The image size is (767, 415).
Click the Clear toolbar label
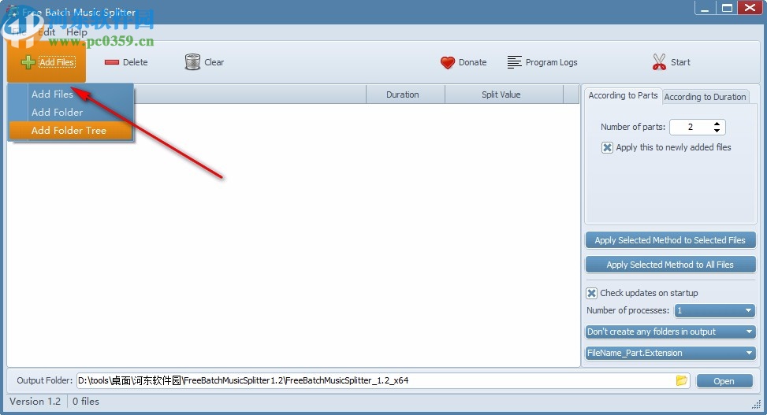(214, 62)
